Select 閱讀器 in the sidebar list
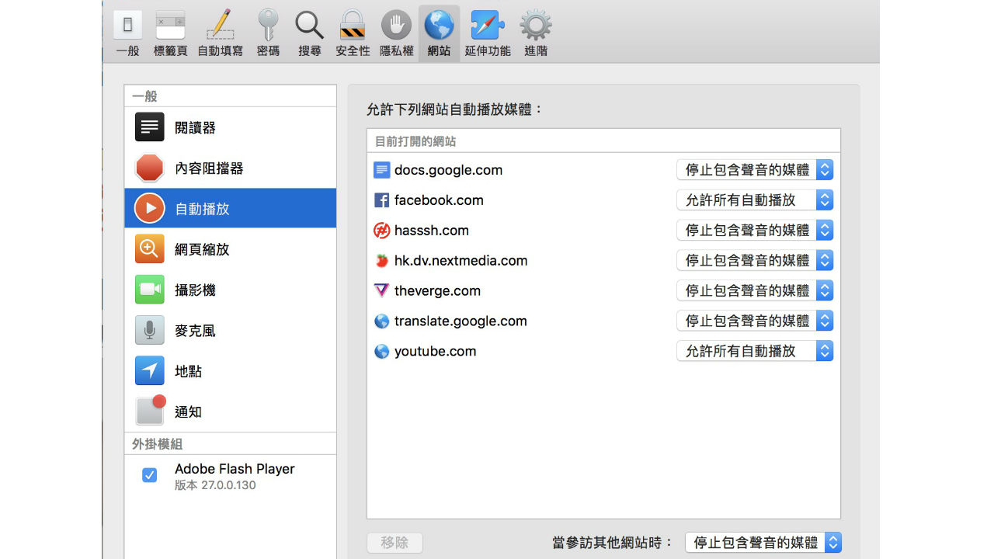This screenshot has height=559, width=994. coord(231,127)
